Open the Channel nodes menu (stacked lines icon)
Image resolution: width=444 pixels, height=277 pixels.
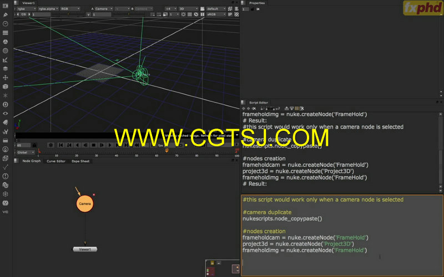(x=5, y=33)
